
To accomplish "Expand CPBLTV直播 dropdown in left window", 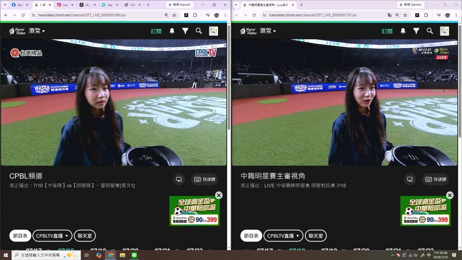I will point(52,236).
